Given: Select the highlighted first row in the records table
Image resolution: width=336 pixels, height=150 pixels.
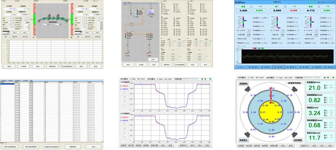Looking at the screenshot, I should click(x=51, y=84).
